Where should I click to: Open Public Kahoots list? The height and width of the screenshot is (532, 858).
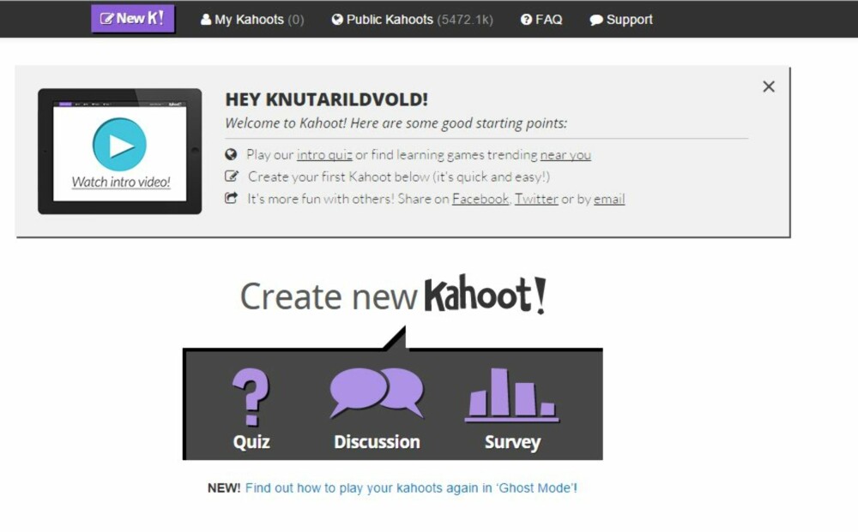coord(412,20)
